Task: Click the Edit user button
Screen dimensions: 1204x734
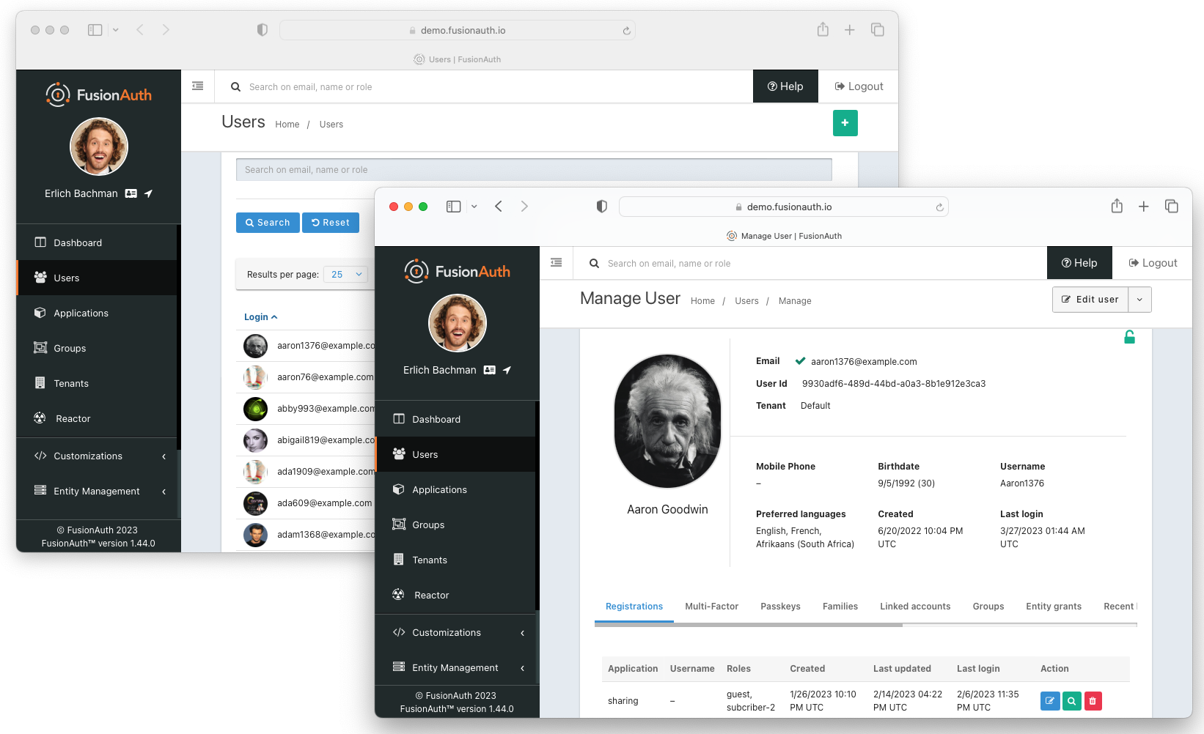Action: (x=1090, y=300)
